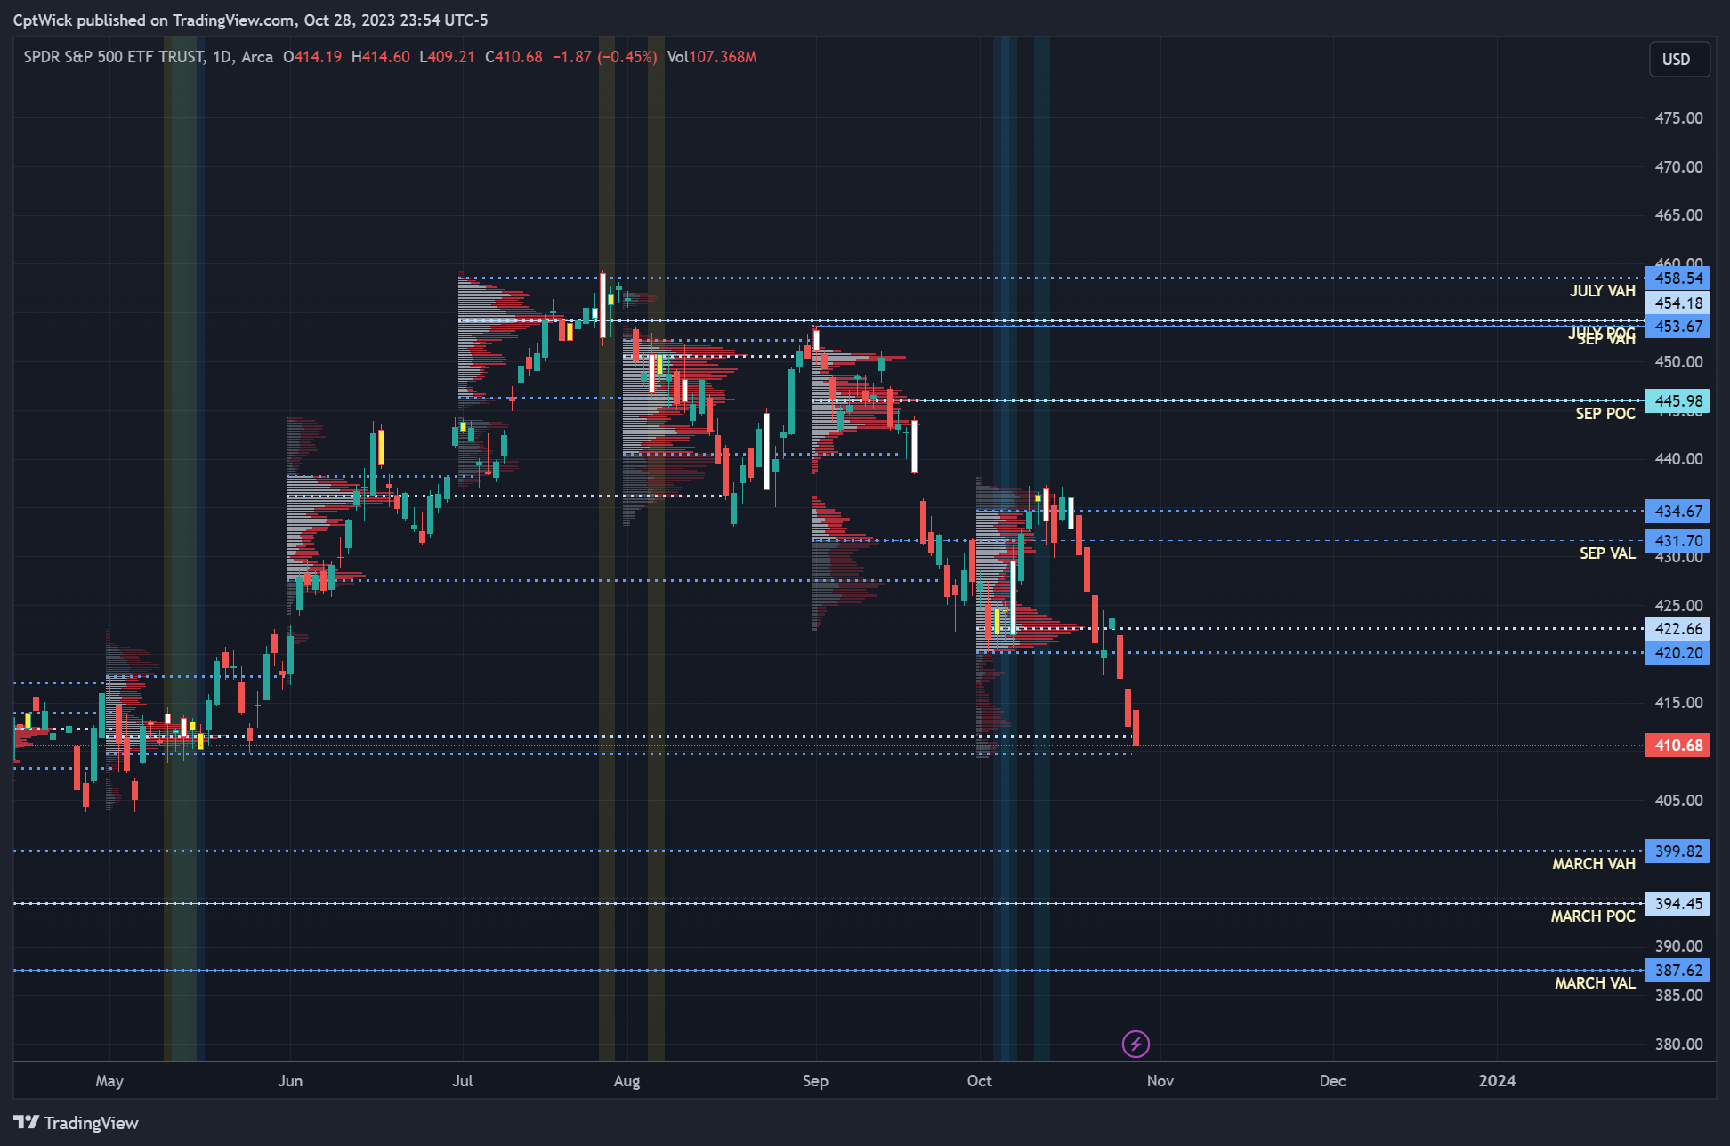Click the SEP POC 445.98 price label
Viewport: 1730px width, 1146px height.
(1677, 401)
